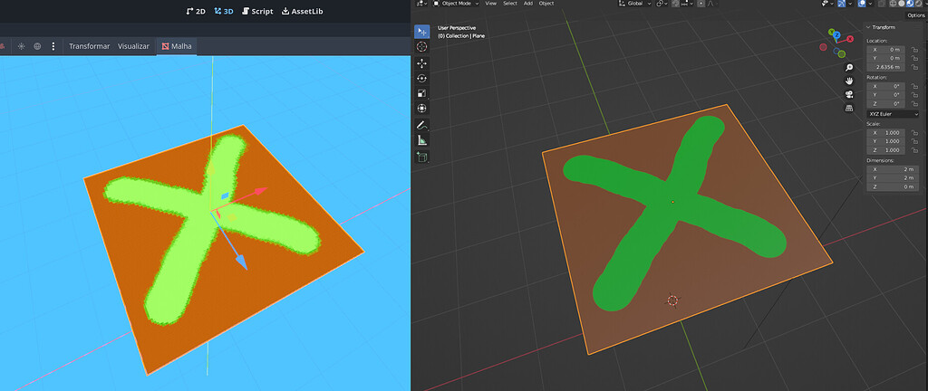
Task: Open the Blender Object menu
Action: tap(546, 4)
